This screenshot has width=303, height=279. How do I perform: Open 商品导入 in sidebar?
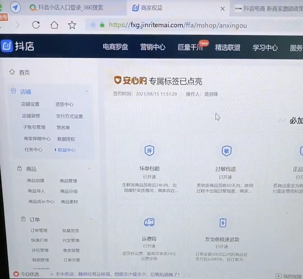coord(36,191)
